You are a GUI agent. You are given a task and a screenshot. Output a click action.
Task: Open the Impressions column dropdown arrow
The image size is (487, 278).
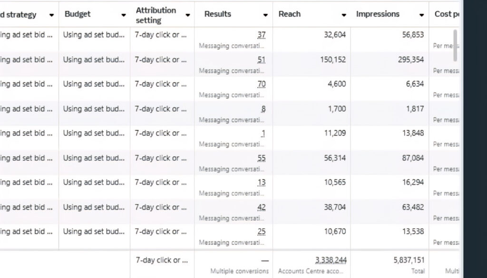[x=421, y=15]
